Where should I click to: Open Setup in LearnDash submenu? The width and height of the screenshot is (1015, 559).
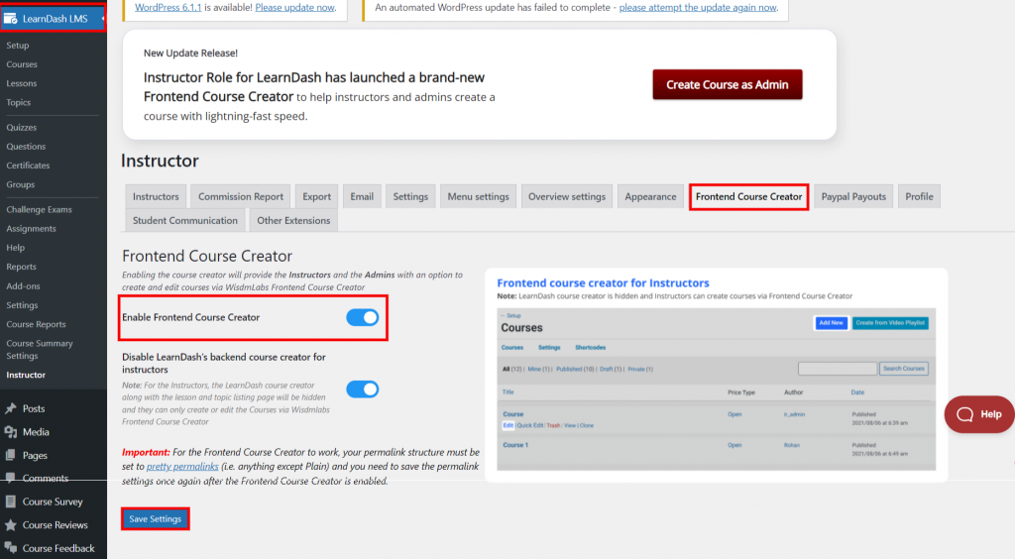click(x=18, y=46)
